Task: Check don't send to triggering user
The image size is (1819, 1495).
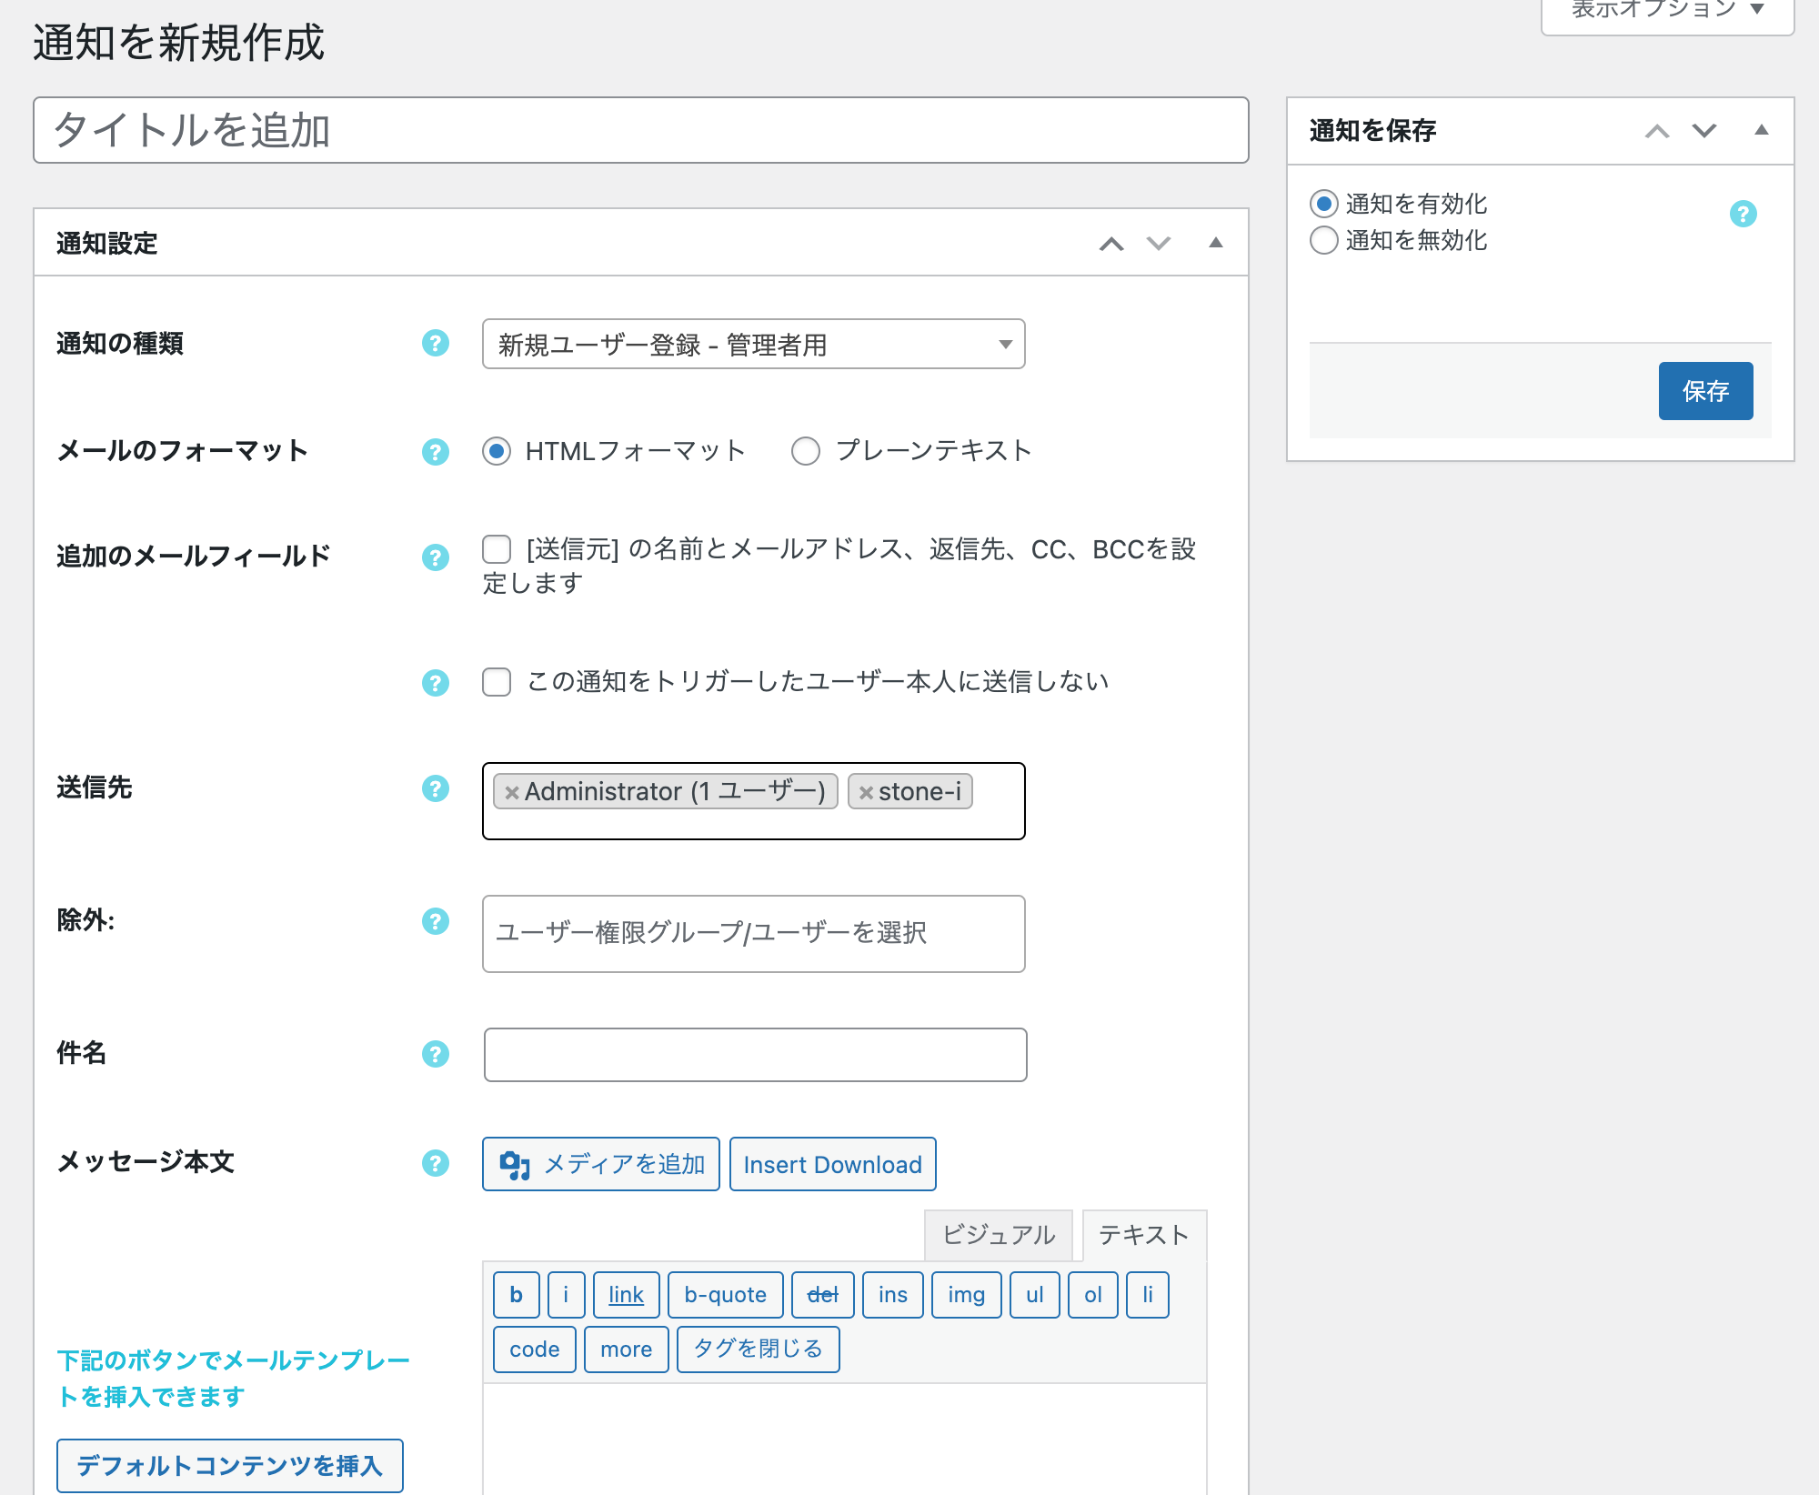Action: click(497, 682)
